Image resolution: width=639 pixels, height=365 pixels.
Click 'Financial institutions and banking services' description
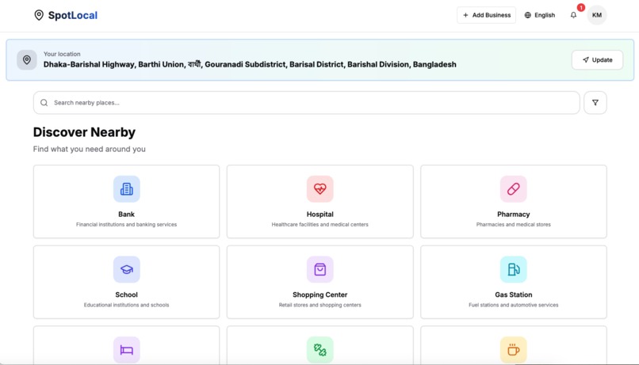pyautogui.click(x=126, y=225)
